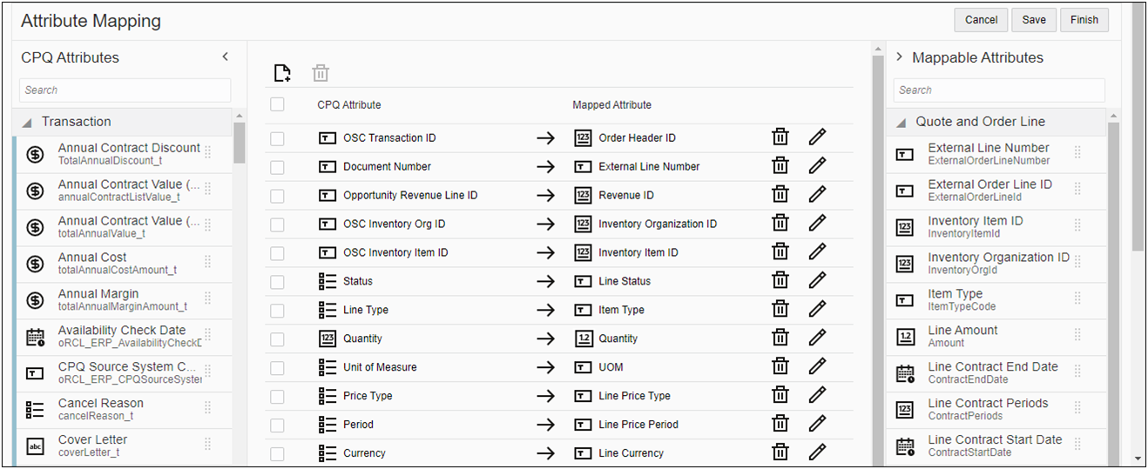
Task: Click the Save button
Action: [1034, 20]
